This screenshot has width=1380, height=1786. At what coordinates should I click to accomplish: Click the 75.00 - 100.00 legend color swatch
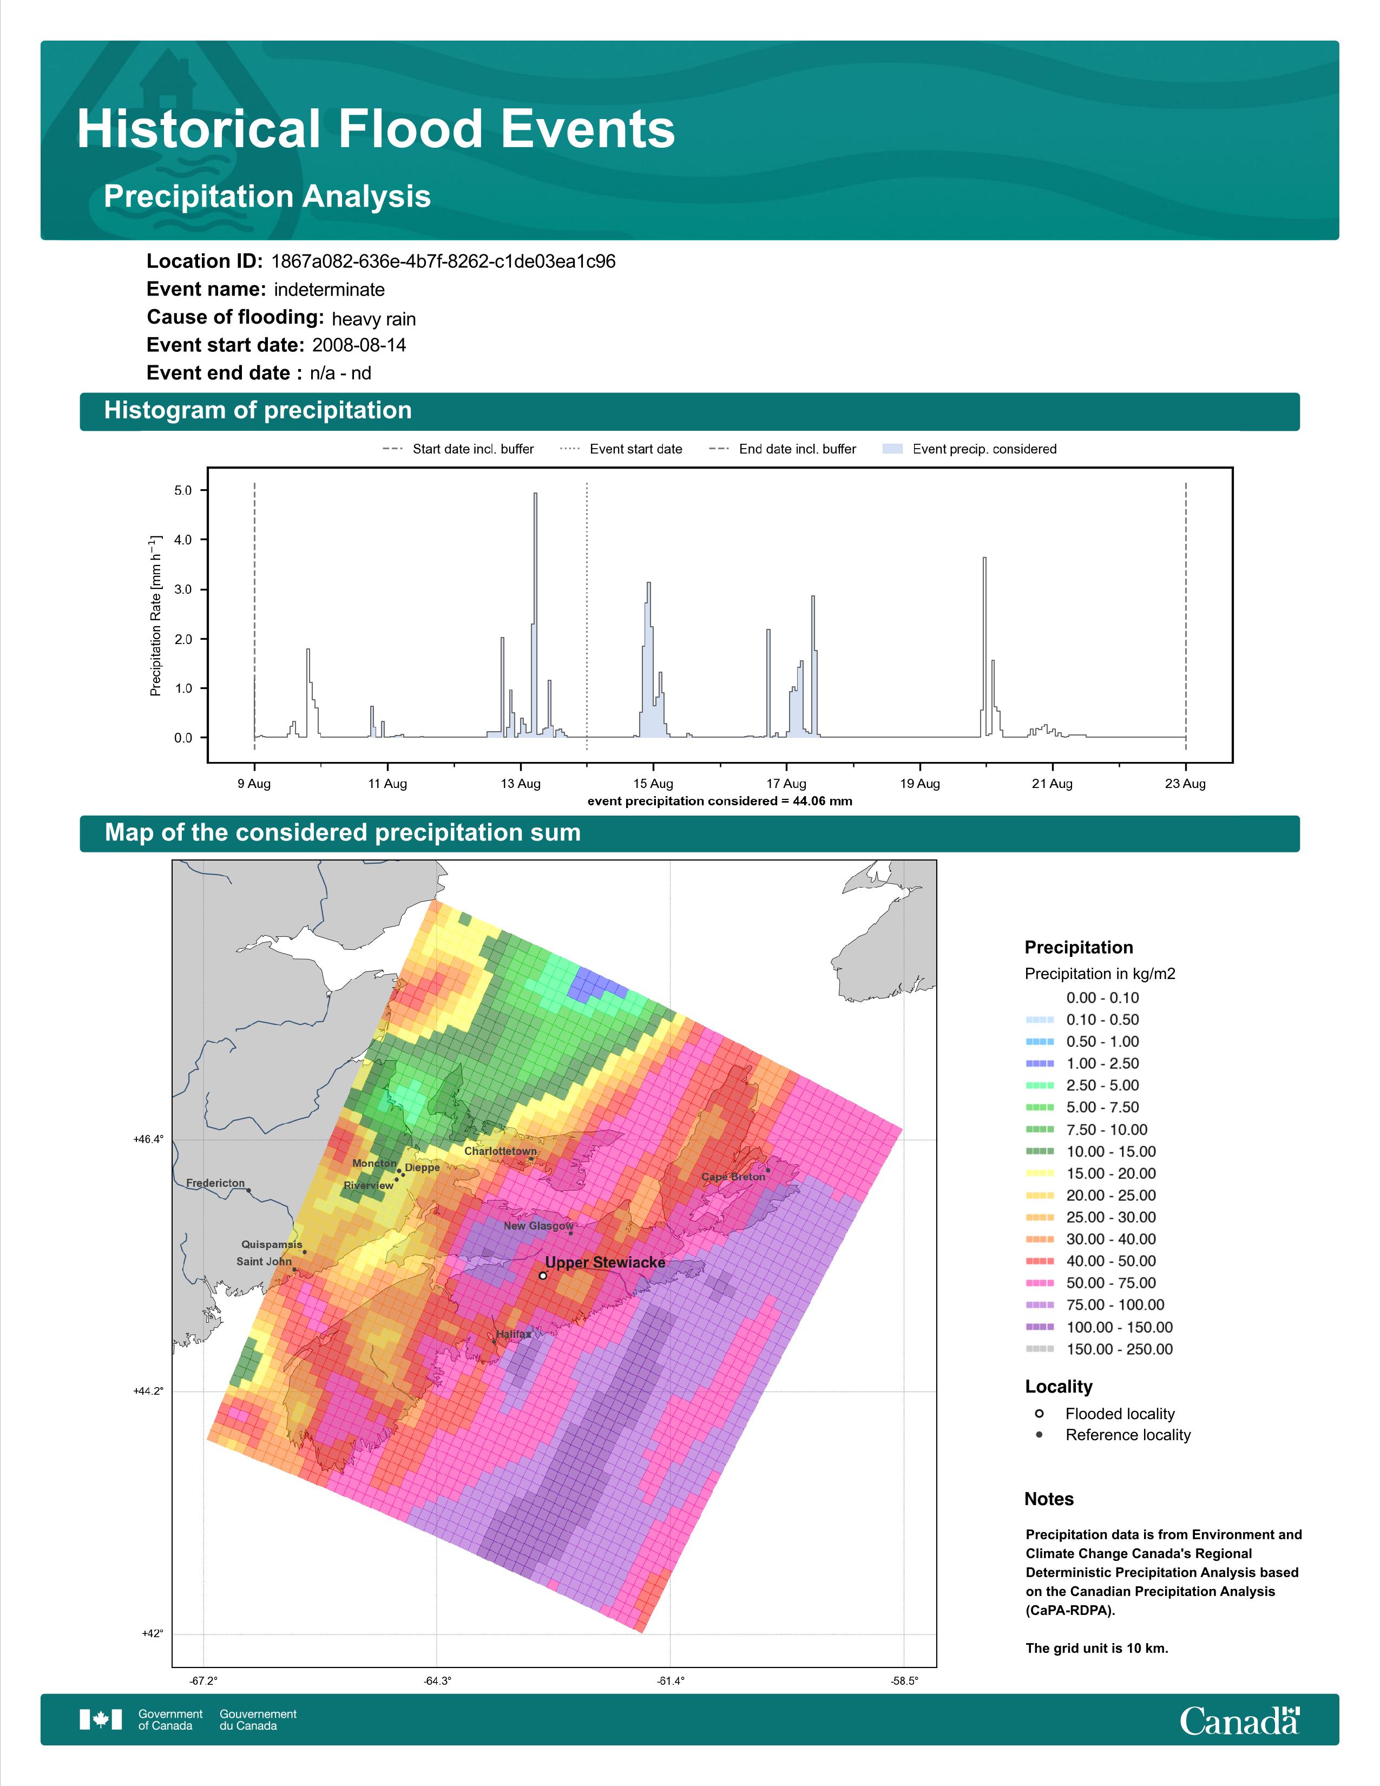click(x=1039, y=1305)
